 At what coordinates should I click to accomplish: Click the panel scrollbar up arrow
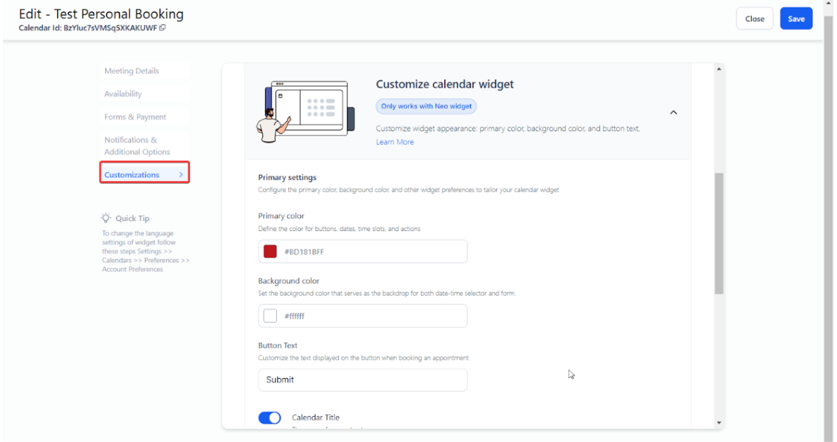click(x=718, y=69)
